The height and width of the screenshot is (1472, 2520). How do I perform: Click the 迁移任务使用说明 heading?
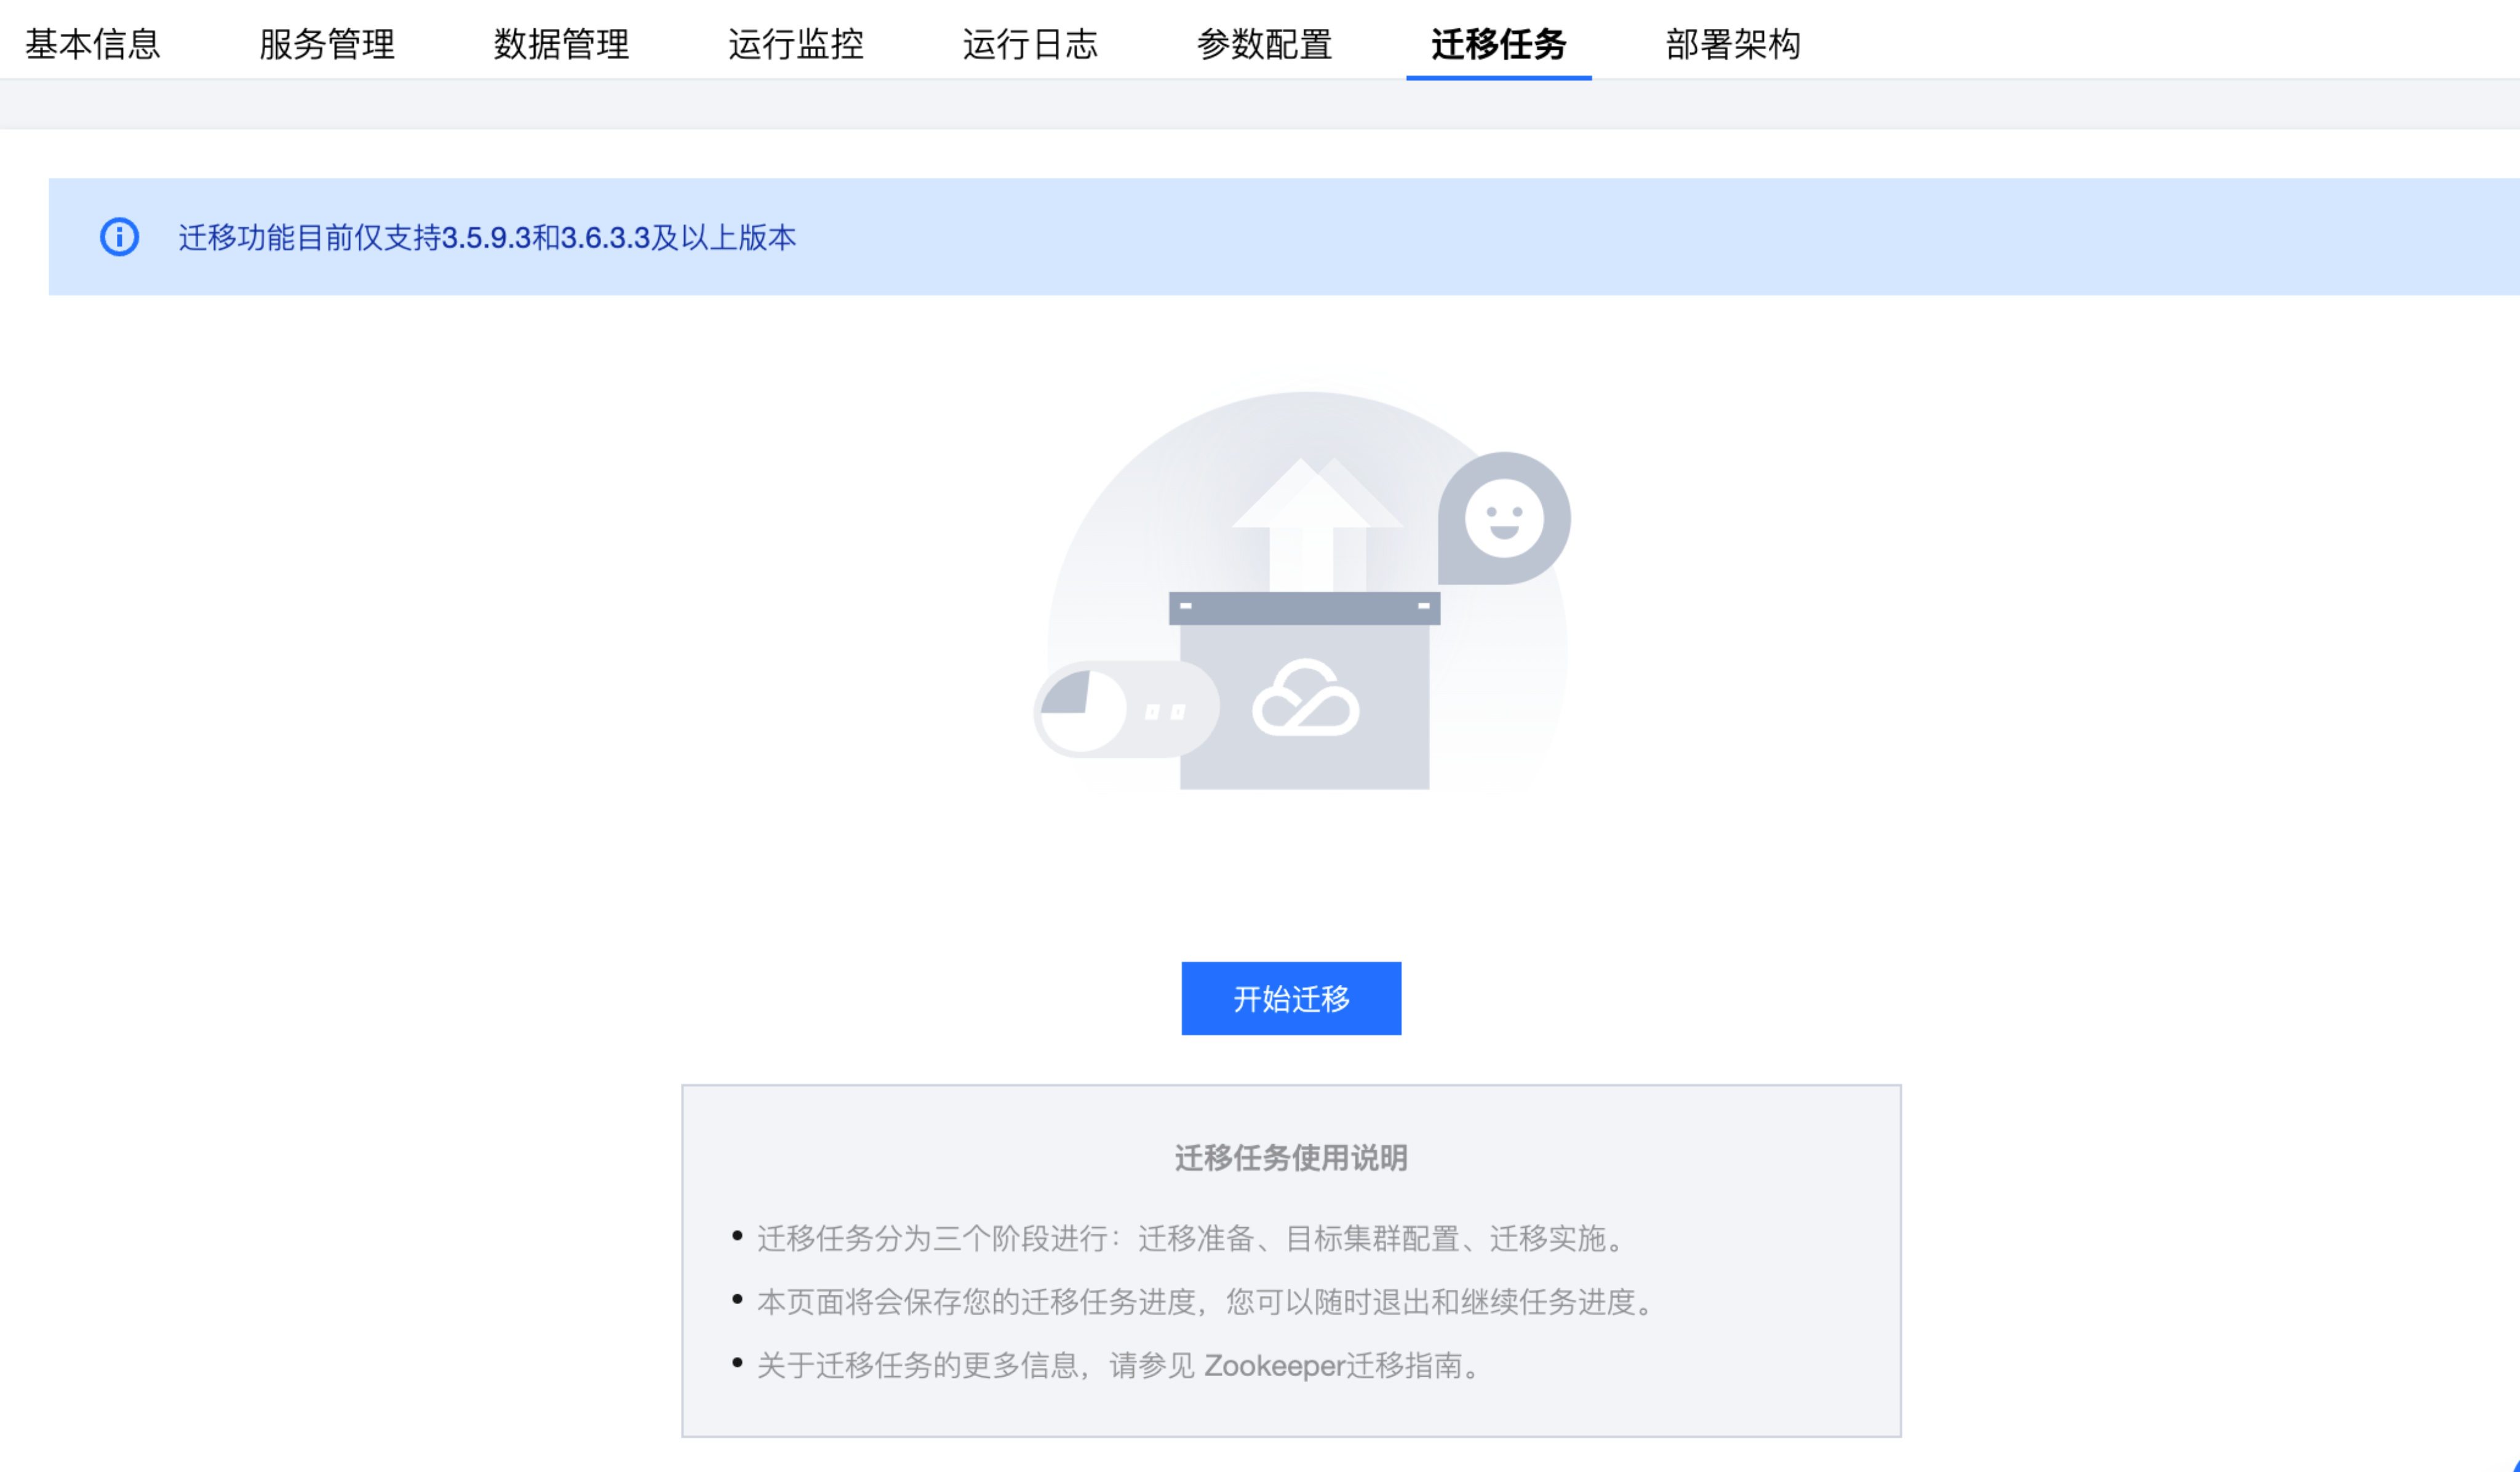1291,1158
